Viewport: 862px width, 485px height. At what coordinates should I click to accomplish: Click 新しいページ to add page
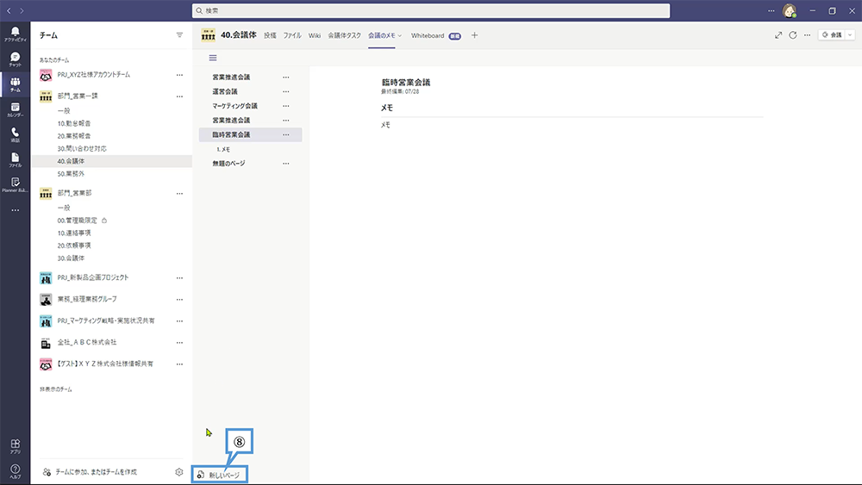pyautogui.click(x=219, y=475)
